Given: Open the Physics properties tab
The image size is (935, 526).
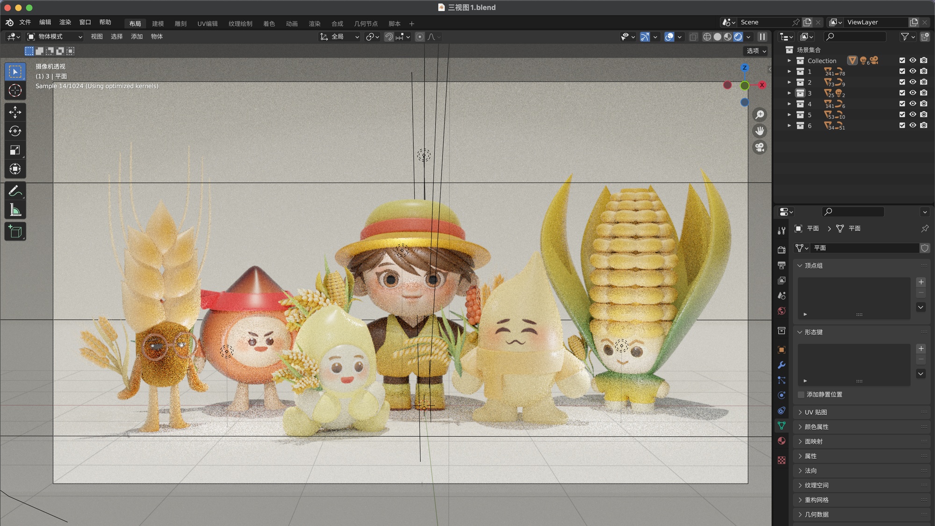Looking at the screenshot, I should tap(781, 396).
